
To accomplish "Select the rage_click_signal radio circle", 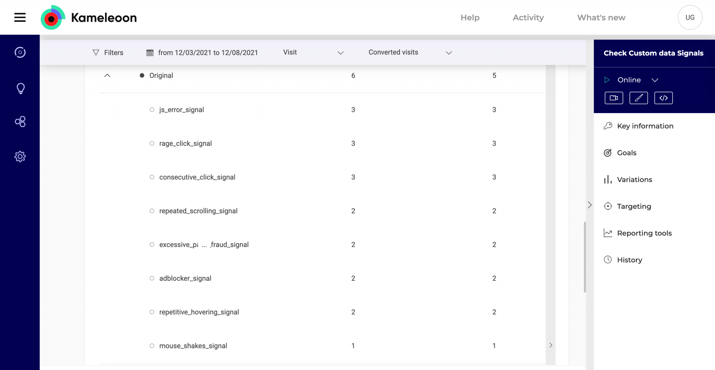I will 152,144.
